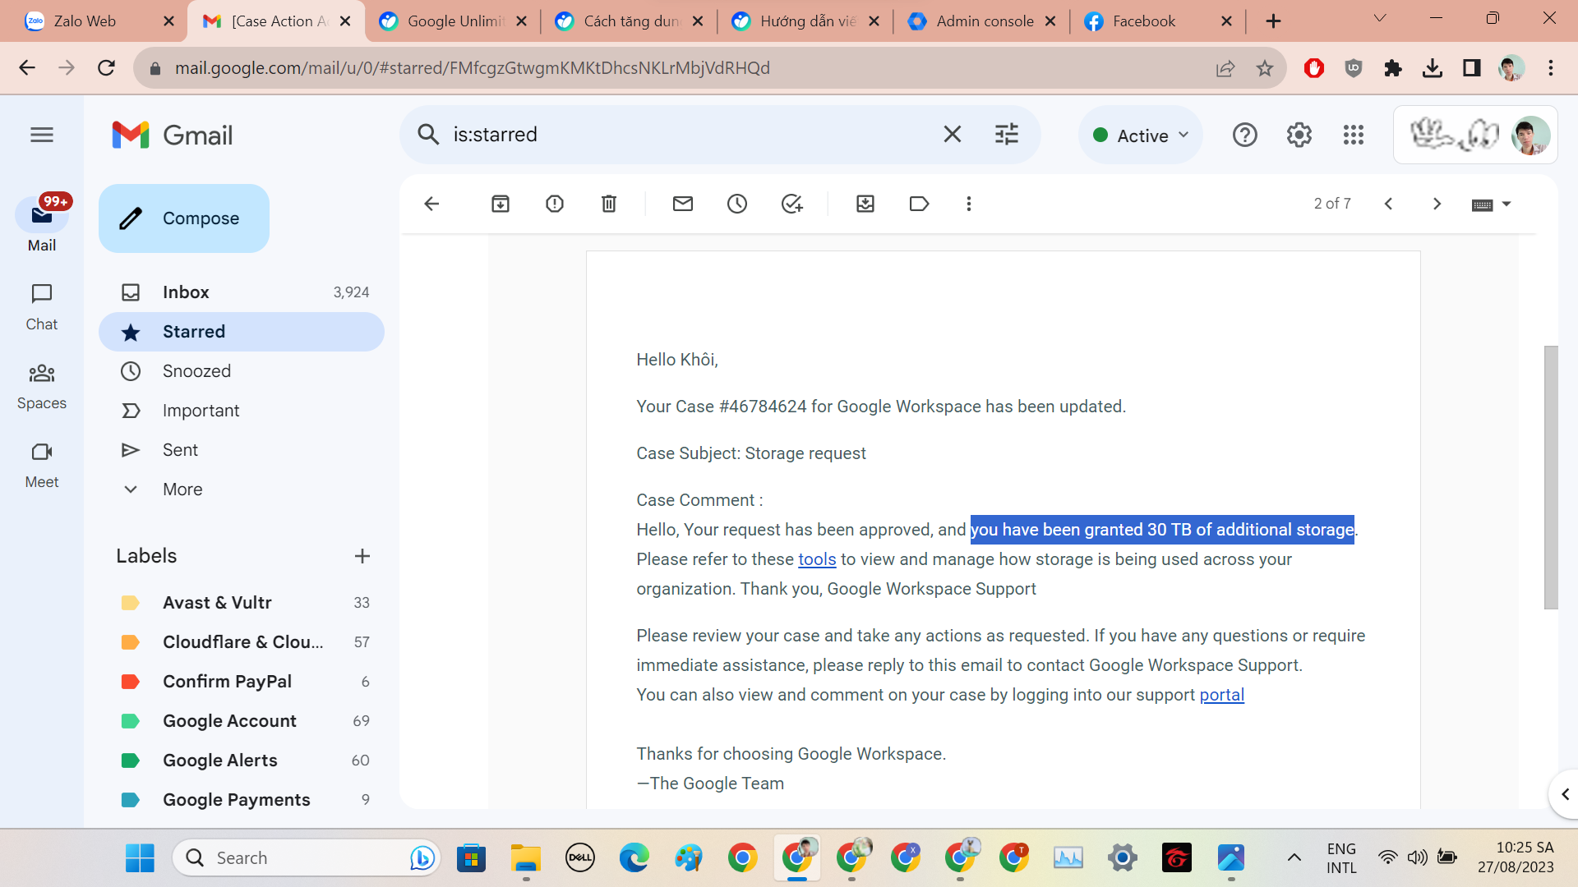
Task: Open Spaces in the left rail
Action: click(42, 386)
